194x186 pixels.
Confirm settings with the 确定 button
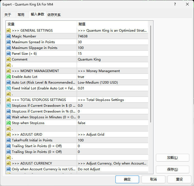pyautogui.click(x=127, y=179)
